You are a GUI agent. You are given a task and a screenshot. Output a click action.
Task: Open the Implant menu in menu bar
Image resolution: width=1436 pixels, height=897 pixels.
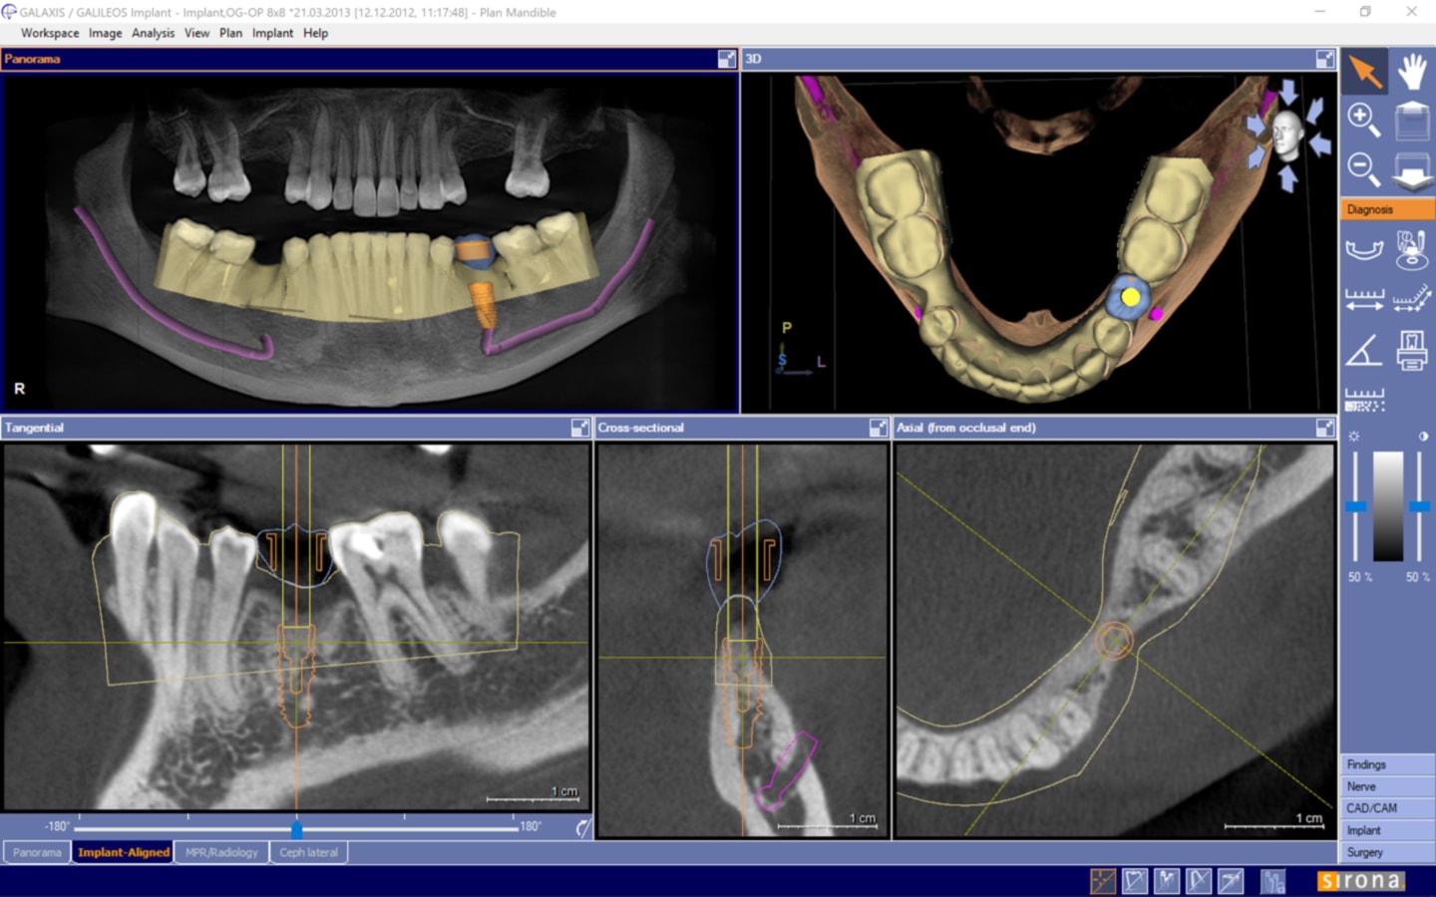[x=272, y=33]
